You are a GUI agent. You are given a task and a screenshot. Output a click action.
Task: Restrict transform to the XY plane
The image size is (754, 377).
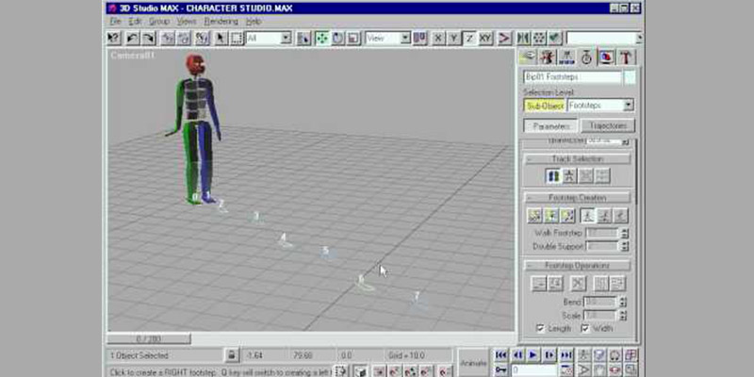coord(485,38)
